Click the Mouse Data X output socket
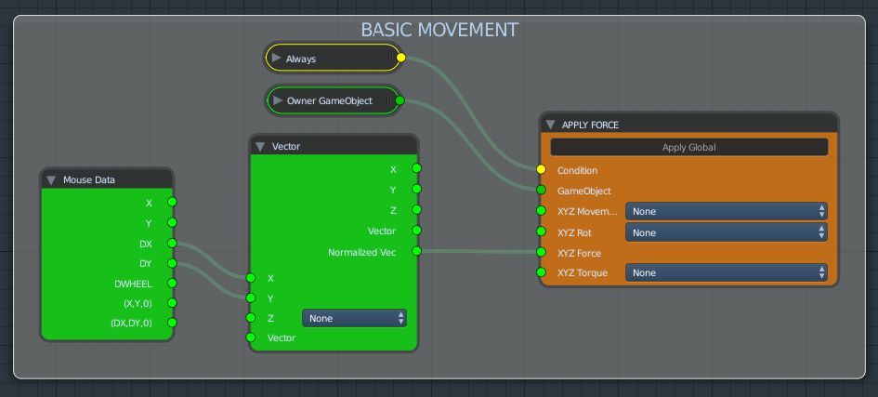This screenshot has height=397, width=878. click(x=172, y=202)
